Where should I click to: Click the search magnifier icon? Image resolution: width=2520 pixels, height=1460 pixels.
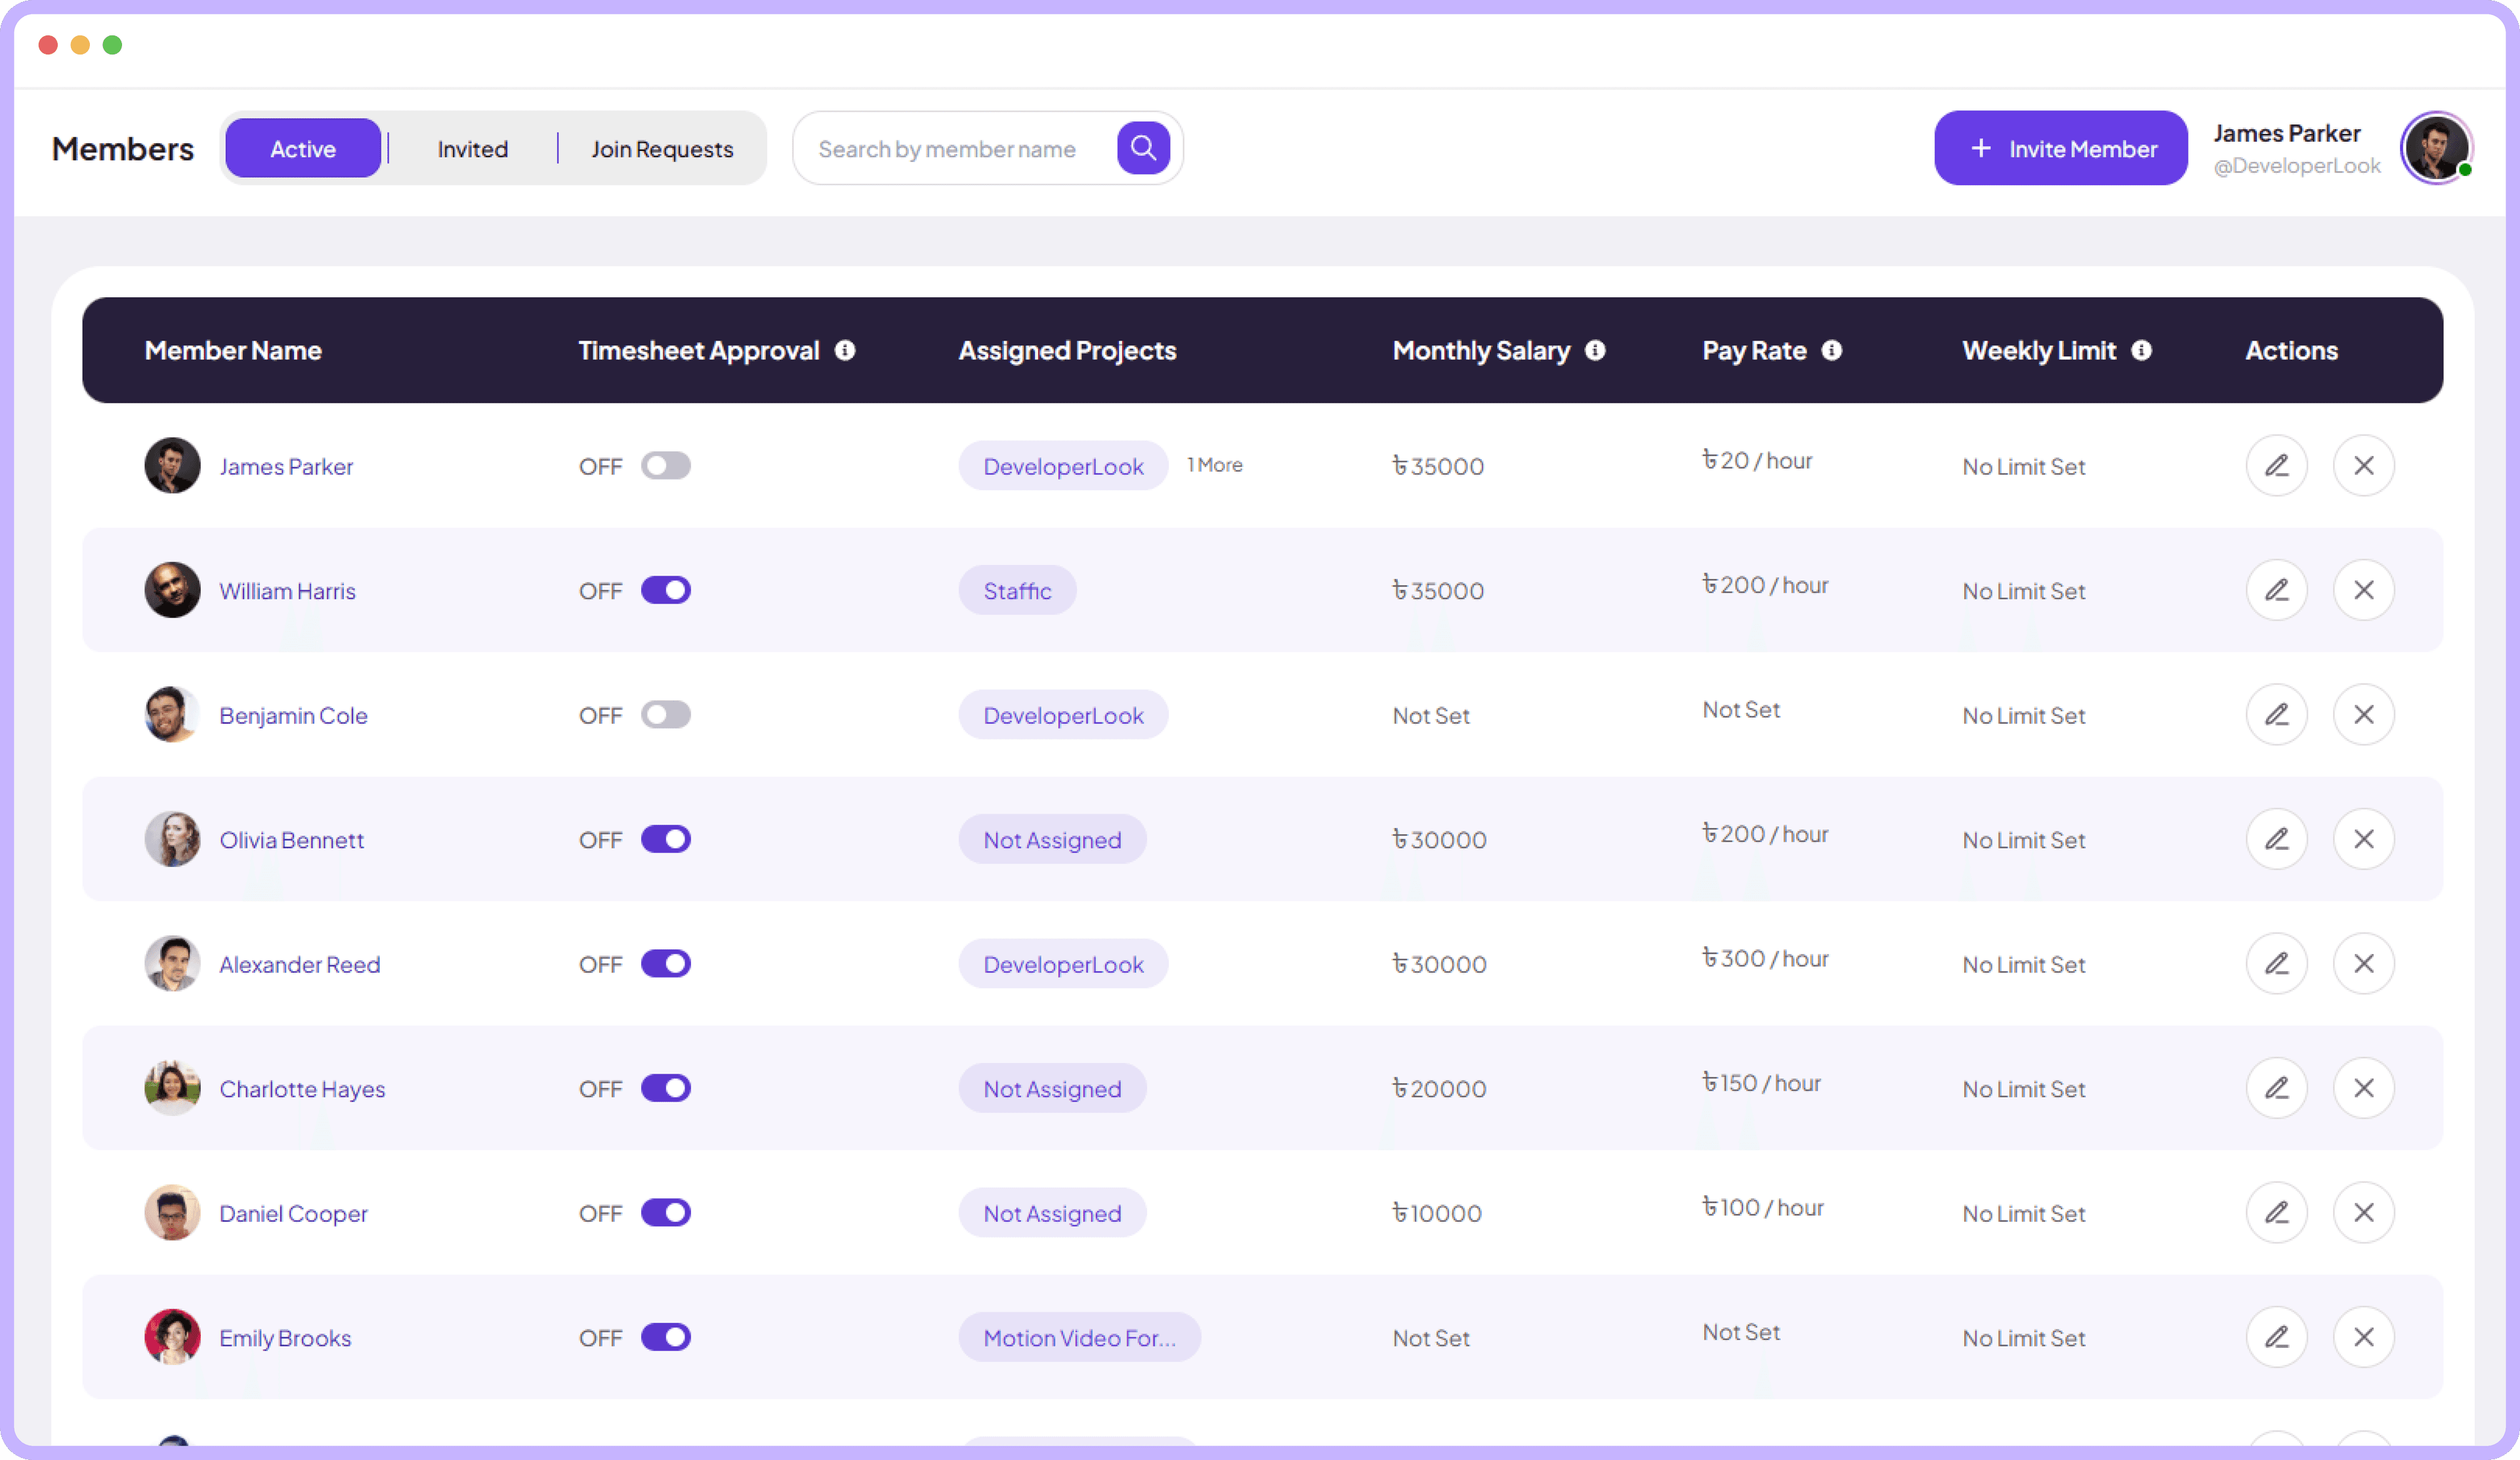click(x=1143, y=147)
